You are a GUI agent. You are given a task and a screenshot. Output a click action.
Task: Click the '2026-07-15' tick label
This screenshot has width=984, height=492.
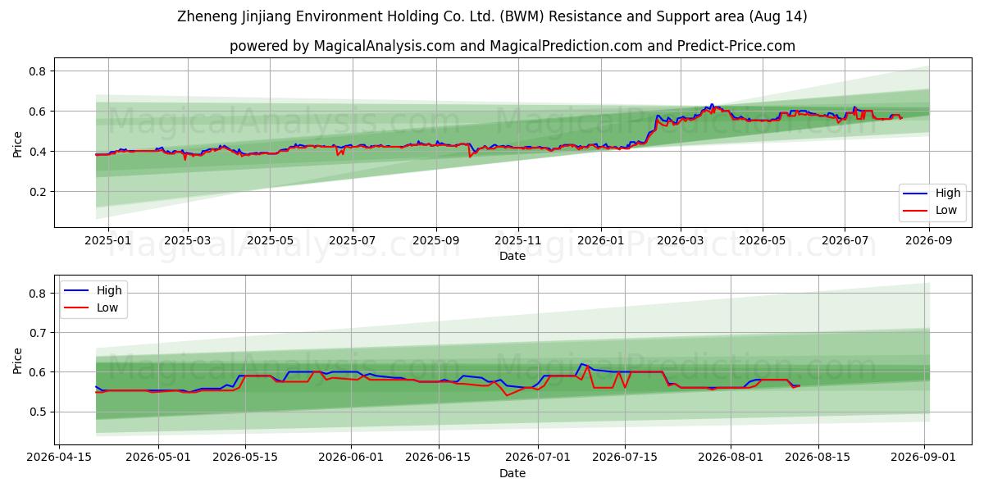[625, 458]
